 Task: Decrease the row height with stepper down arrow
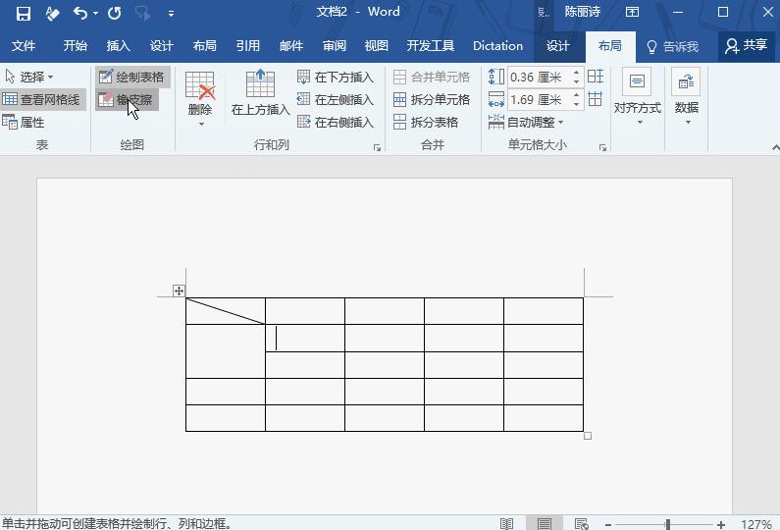click(x=576, y=81)
